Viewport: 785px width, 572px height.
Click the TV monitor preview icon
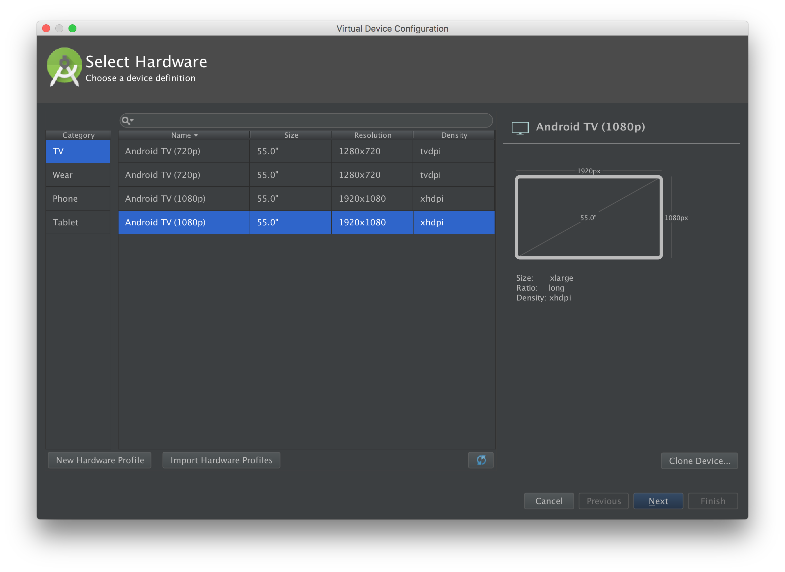[x=520, y=128]
